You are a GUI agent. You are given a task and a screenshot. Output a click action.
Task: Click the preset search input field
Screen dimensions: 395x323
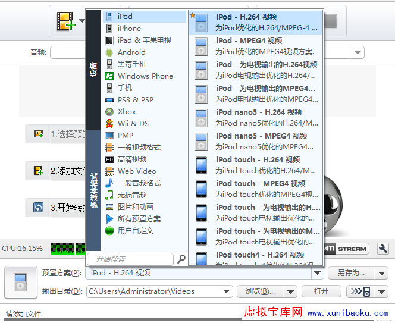[x=131, y=259]
